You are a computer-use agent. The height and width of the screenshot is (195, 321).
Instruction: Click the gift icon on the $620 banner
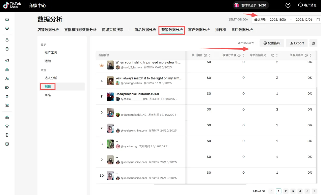pyautogui.click(x=237, y=5)
